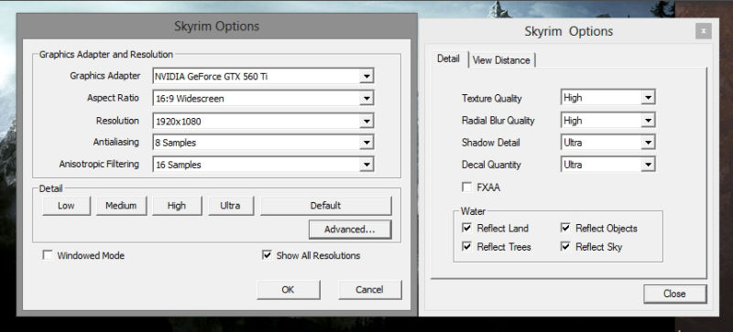Close the advanced options window with X
The width and height of the screenshot is (733, 332).
703,31
